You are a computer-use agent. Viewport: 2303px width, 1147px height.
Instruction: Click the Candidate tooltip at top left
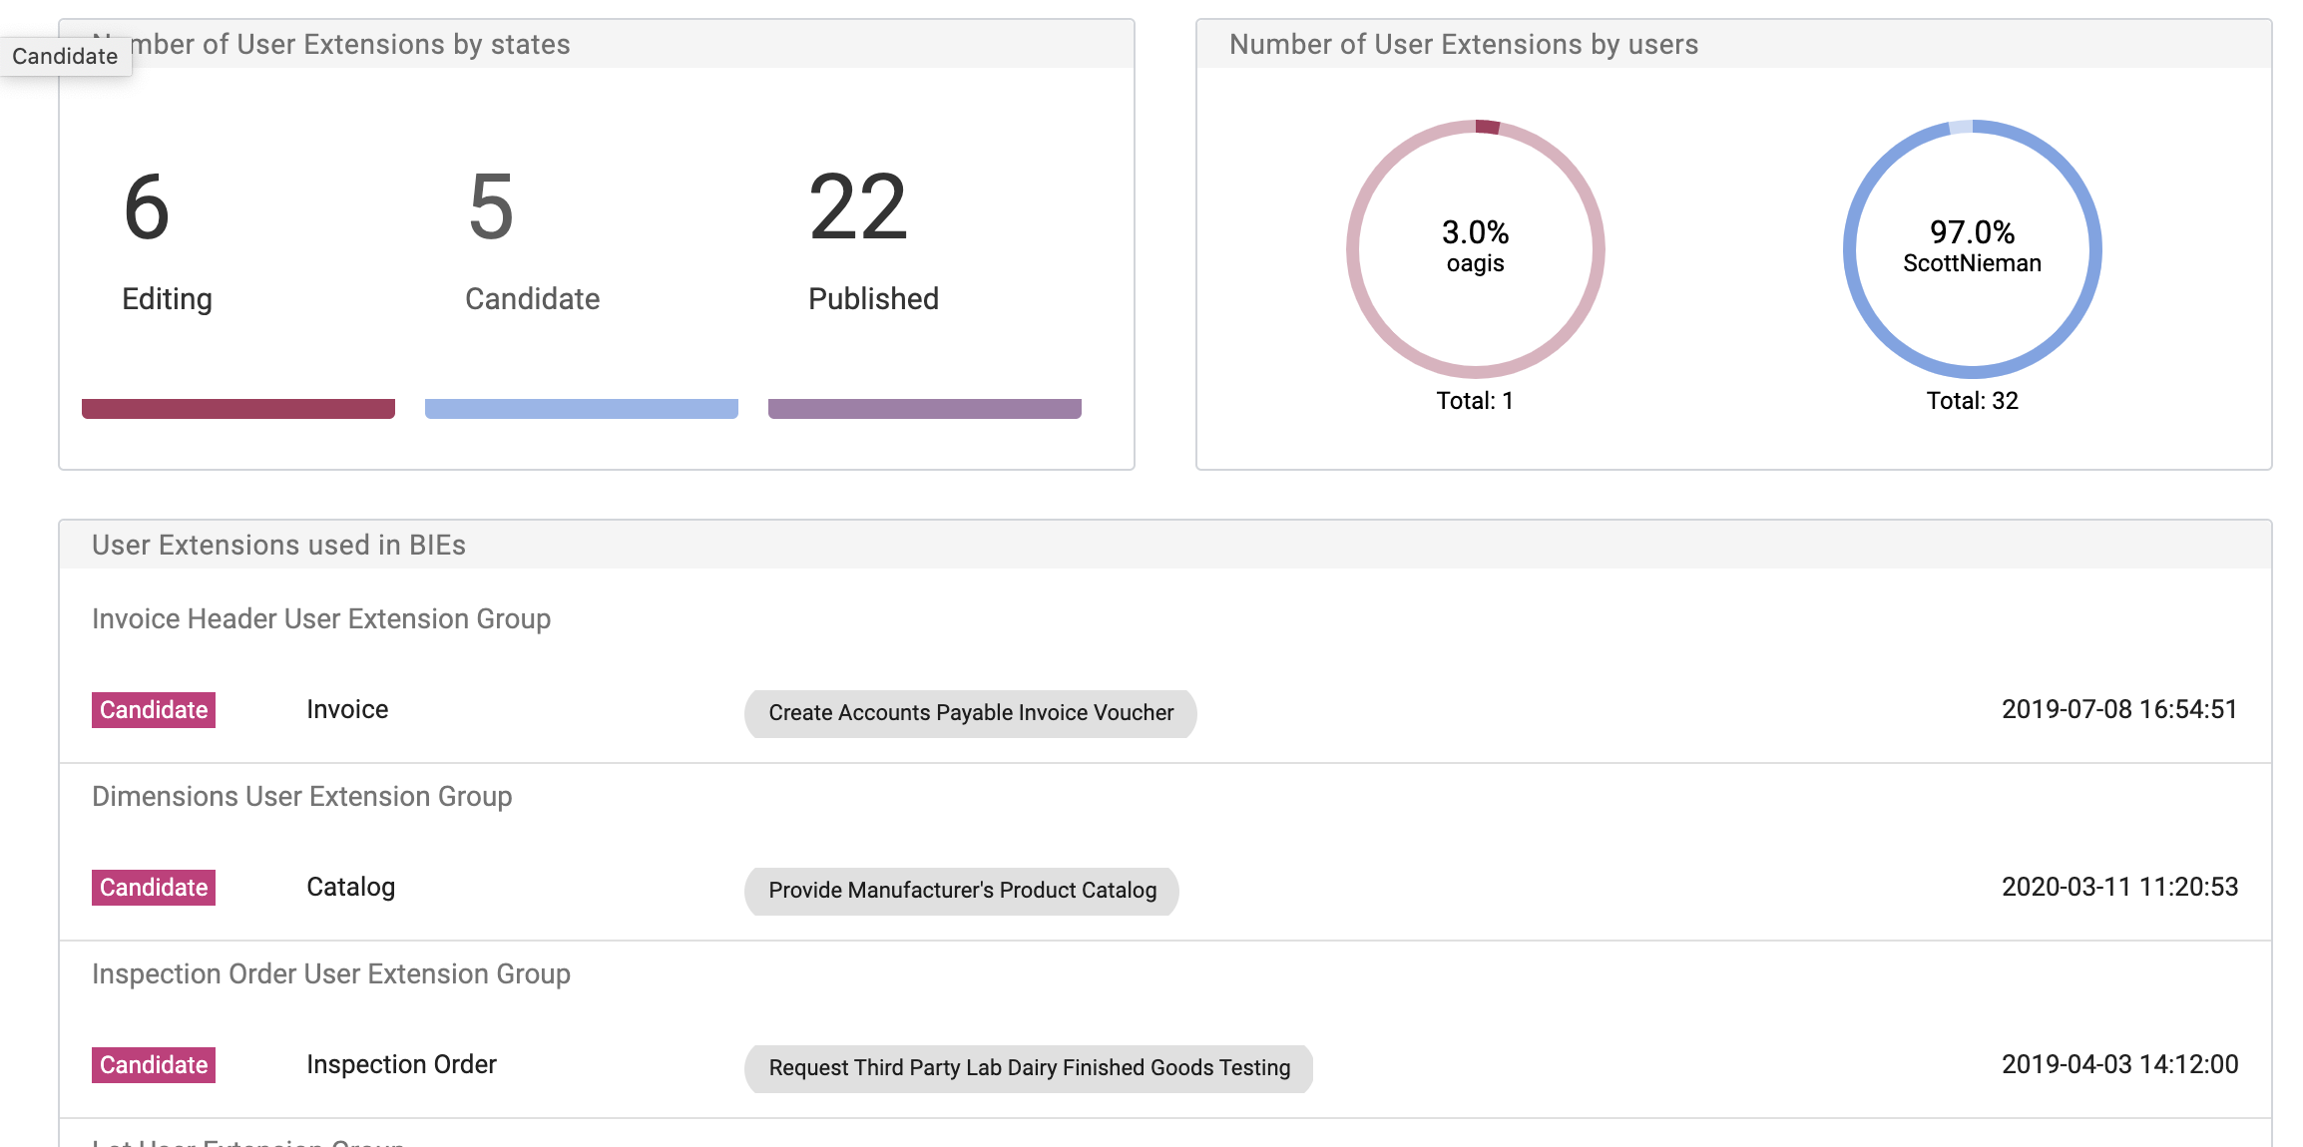(x=65, y=56)
